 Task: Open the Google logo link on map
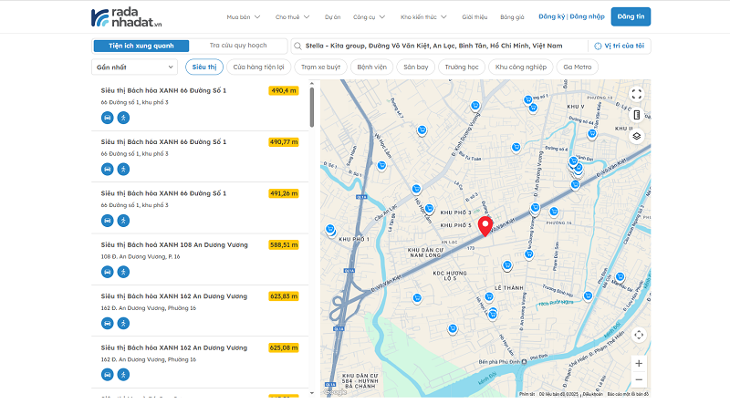tap(335, 392)
